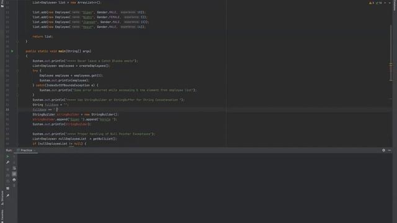
Task: Jump up the stack trace arrow
Action: (14, 156)
